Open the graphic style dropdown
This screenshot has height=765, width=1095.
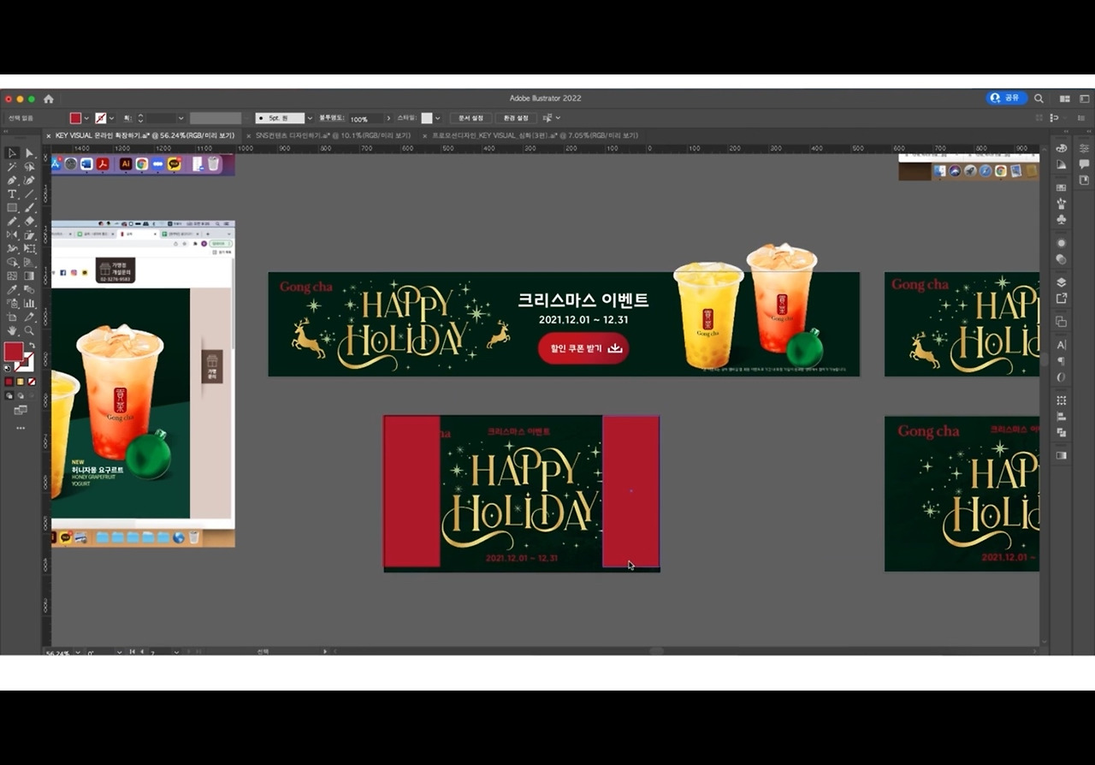point(438,118)
